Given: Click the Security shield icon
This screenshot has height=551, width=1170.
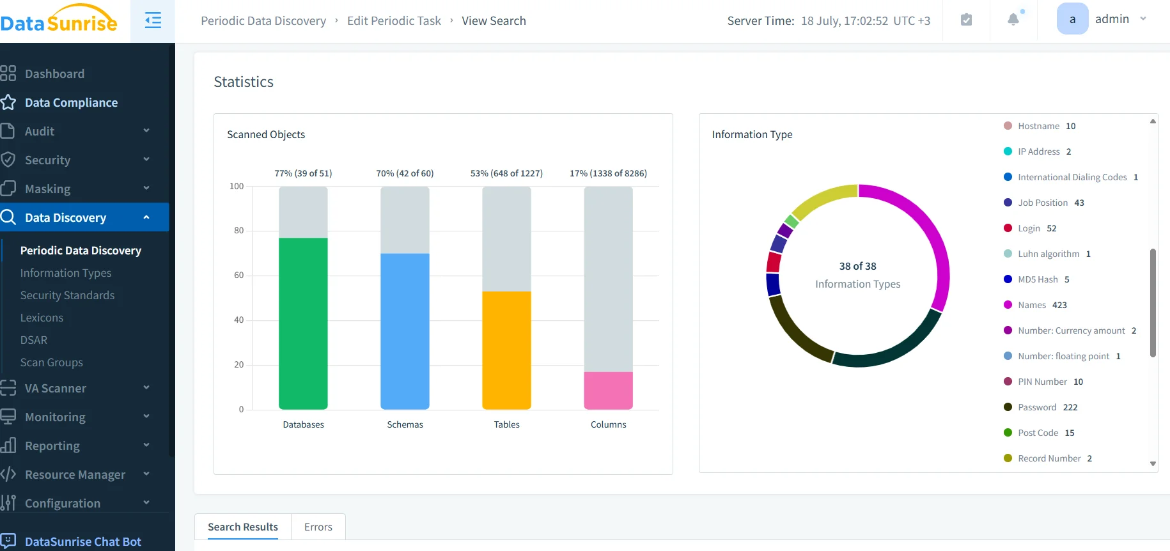Looking at the screenshot, I should point(8,160).
